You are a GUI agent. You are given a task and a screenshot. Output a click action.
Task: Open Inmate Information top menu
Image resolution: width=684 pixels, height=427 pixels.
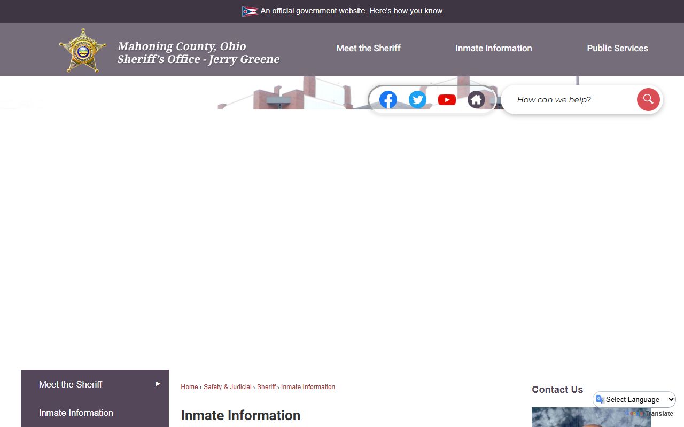[493, 48]
